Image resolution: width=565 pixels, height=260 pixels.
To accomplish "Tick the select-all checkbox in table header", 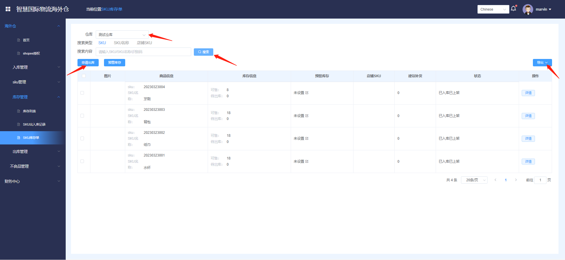I will click(x=84, y=76).
